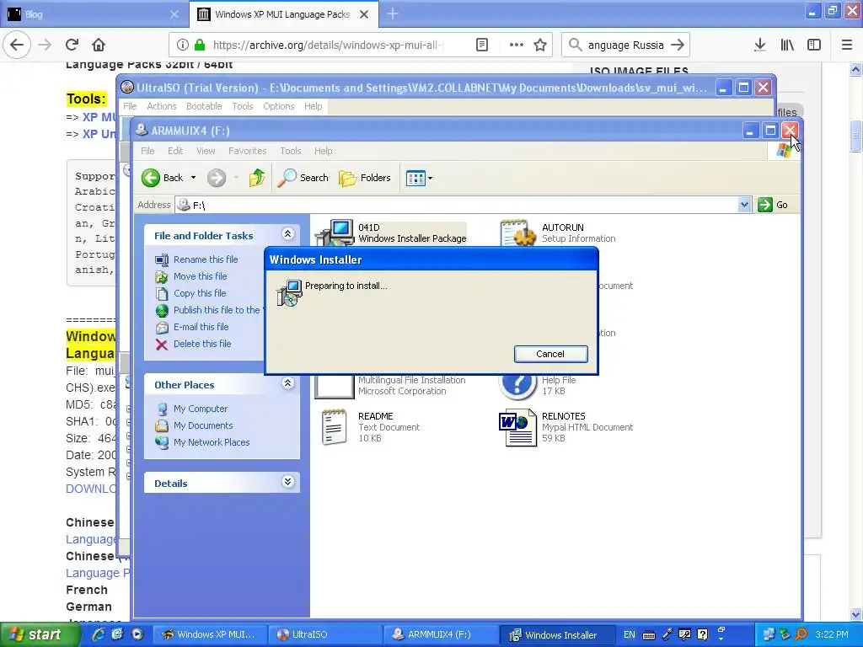Open the File menu in ARMMUIX4 window
The image size is (863, 647).
[147, 151]
